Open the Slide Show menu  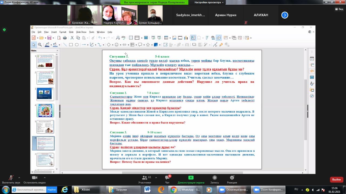[x=81, y=32]
